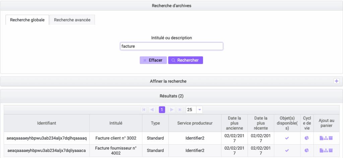This screenshot has height=158, width=343.
Task: Click archive box icon in Facture fournisseur row
Action: point(331,151)
